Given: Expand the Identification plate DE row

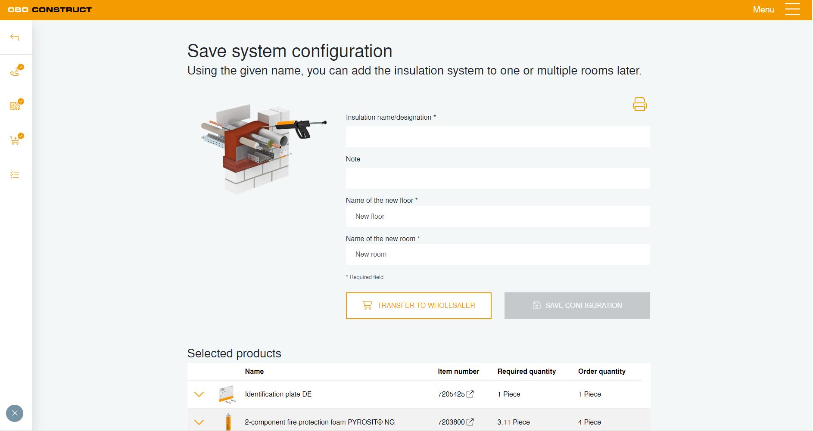Looking at the screenshot, I should (x=199, y=394).
